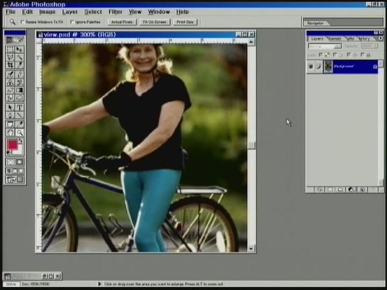Select the Move tool

(19, 49)
